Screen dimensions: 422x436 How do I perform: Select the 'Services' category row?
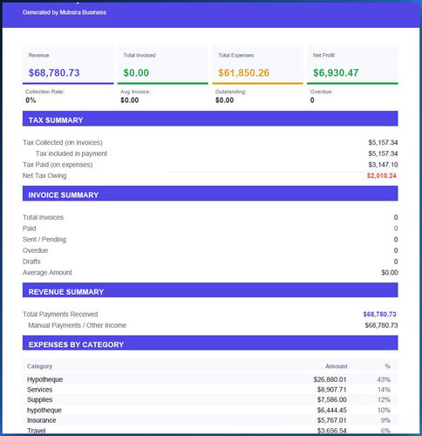coord(210,390)
